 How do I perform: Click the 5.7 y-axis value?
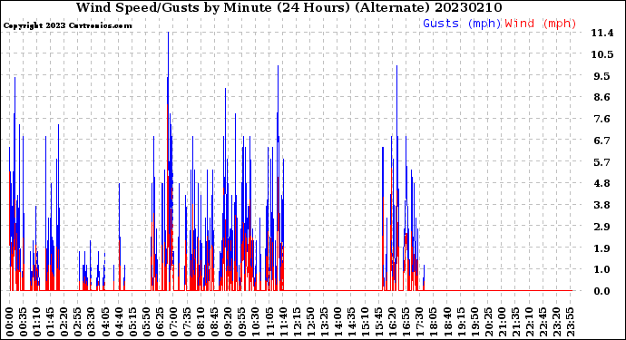[602, 162]
